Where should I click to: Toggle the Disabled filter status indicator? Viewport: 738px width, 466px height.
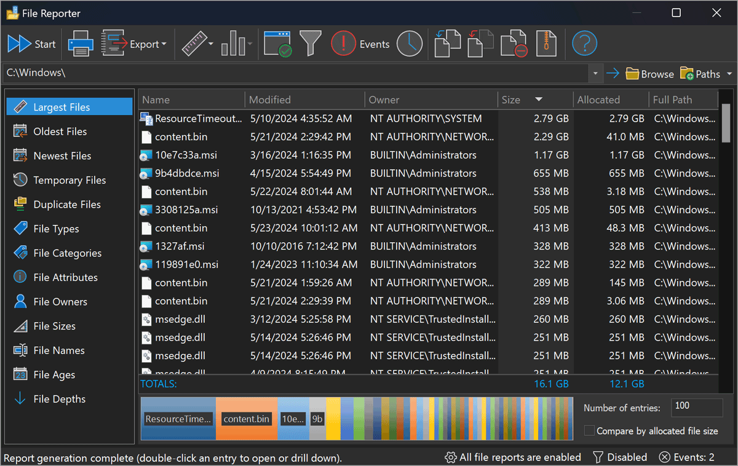tap(620, 457)
